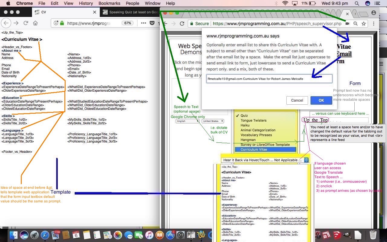Save the CV page to Pocket
This screenshot has height=242, width=387.
pos(152,23)
